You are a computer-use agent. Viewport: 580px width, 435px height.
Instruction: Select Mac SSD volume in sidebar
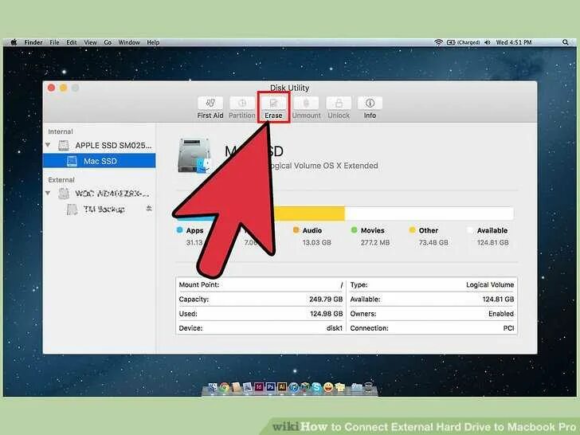pyautogui.click(x=99, y=161)
